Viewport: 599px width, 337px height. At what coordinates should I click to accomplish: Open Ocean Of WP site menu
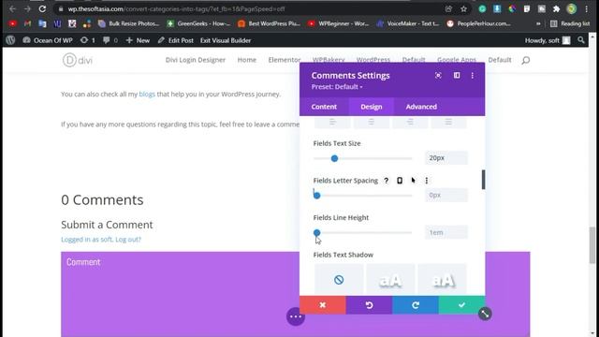[x=48, y=40]
